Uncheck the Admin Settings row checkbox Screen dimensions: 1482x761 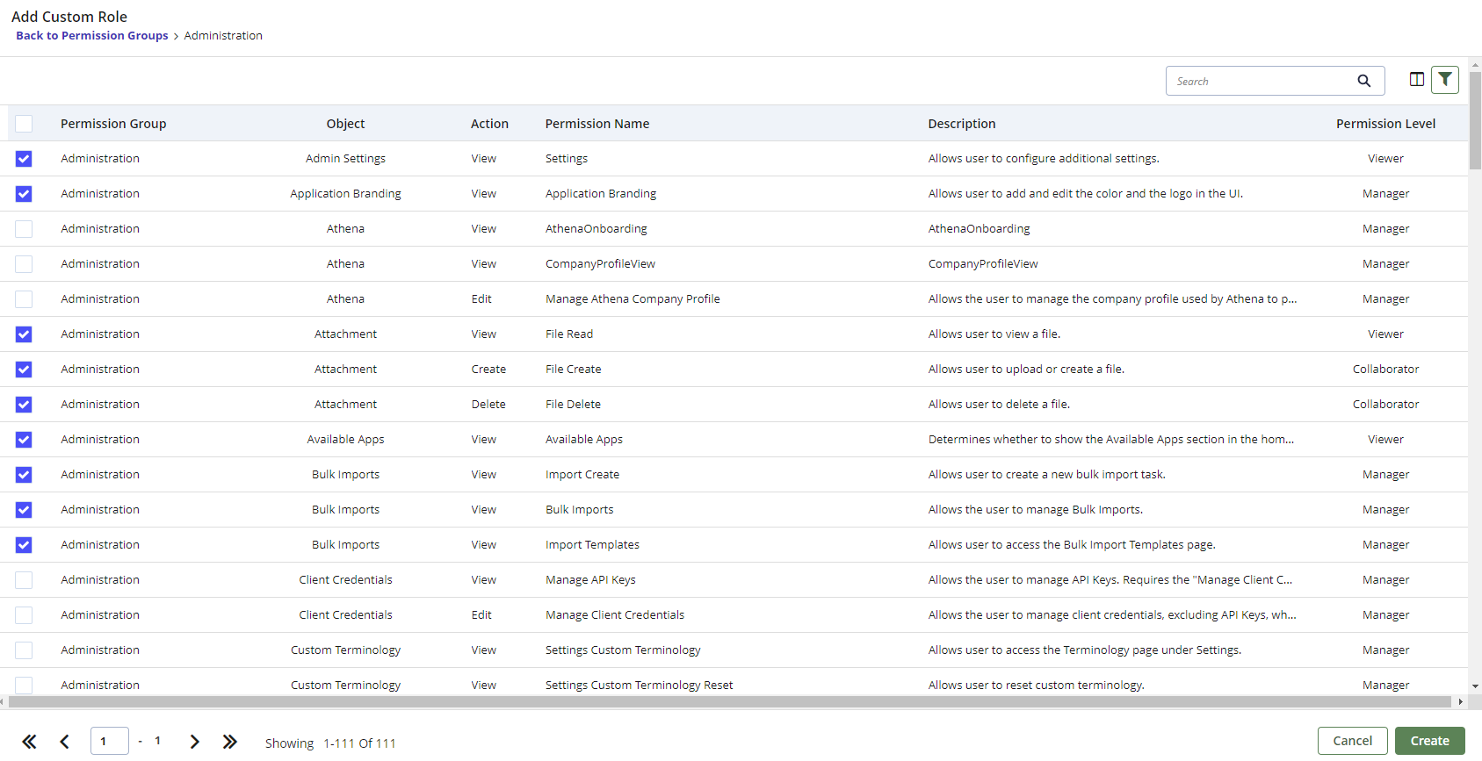(24, 159)
